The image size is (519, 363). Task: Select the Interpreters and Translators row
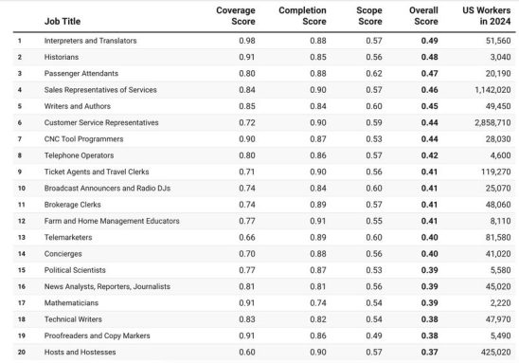(264, 41)
